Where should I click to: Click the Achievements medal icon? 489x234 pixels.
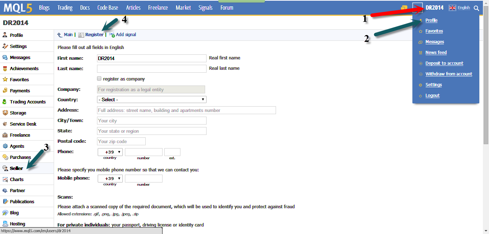point(5,68)
